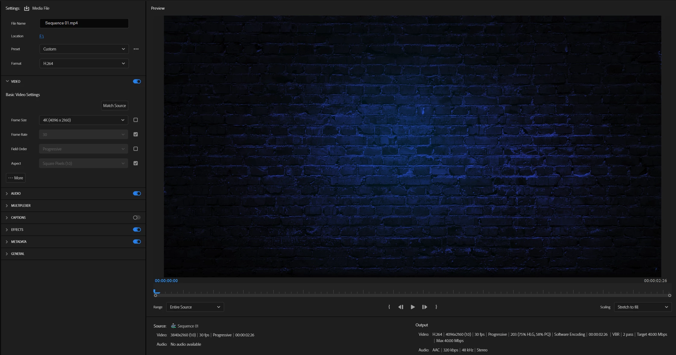Click the Match Source button

point(115,106)
